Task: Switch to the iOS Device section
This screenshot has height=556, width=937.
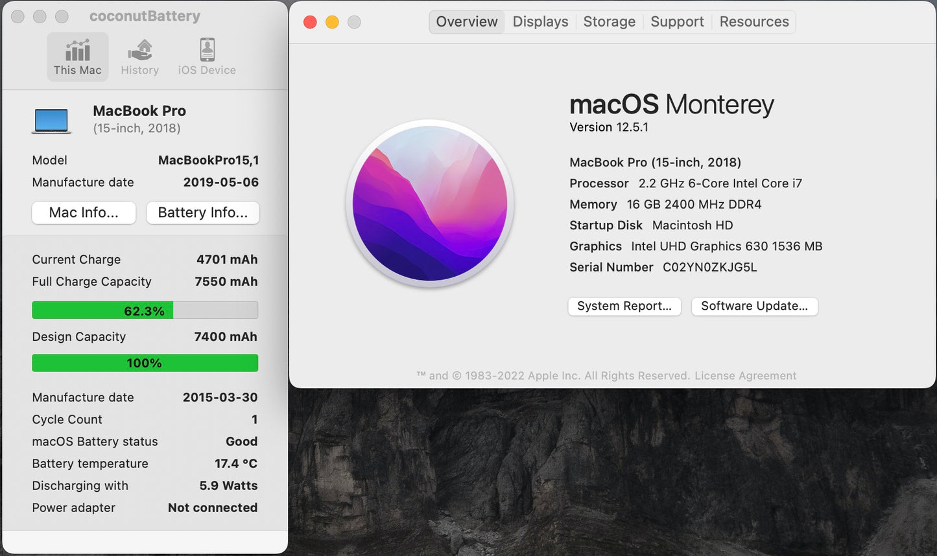Action: point(206,56)
